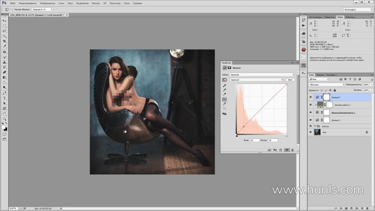375x211 pixels.
Task: Select the Eyedropper tool in toolbox
Action: click(x=5, y=46)
